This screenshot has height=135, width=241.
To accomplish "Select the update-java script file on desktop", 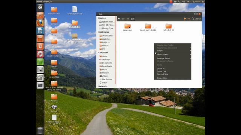I will coord(75,10).
